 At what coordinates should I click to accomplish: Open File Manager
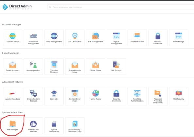click(13, 126)
